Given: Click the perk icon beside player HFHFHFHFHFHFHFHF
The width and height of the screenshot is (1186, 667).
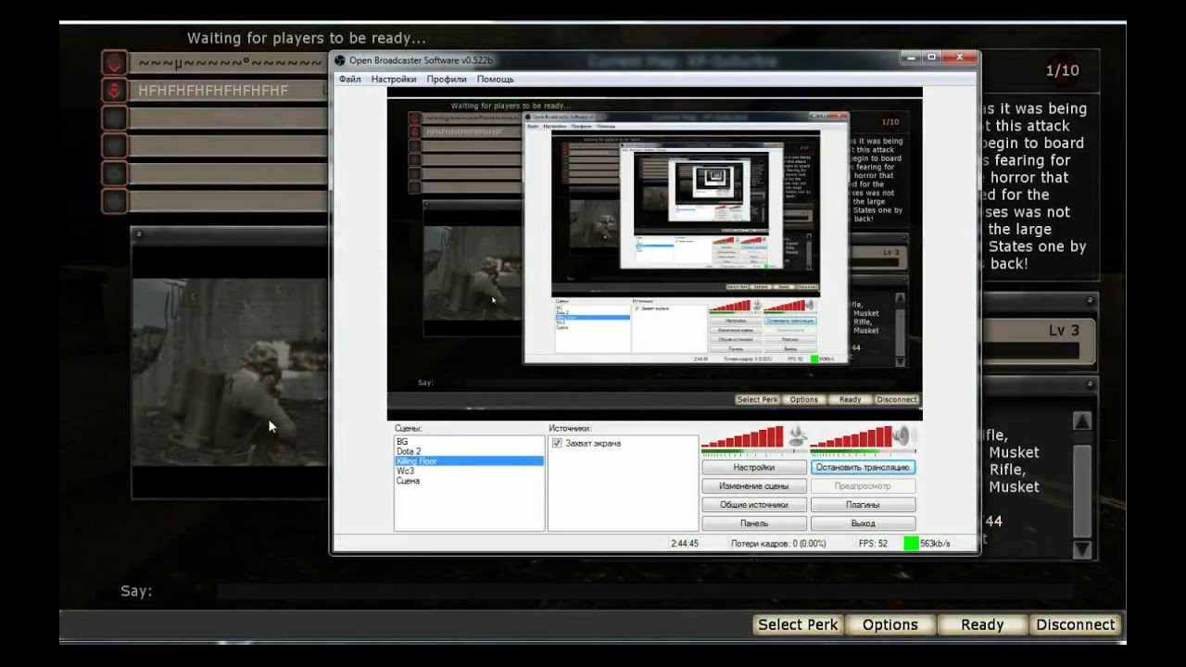Looking at the screenshot, I should [x=114, y=91].
